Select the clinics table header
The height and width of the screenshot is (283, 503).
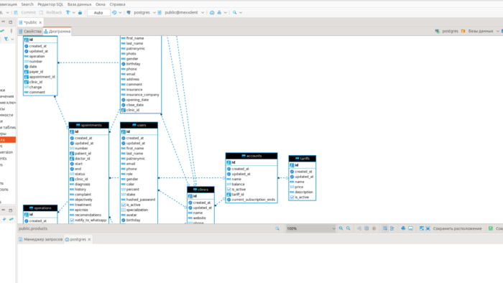tap(200, 190)
